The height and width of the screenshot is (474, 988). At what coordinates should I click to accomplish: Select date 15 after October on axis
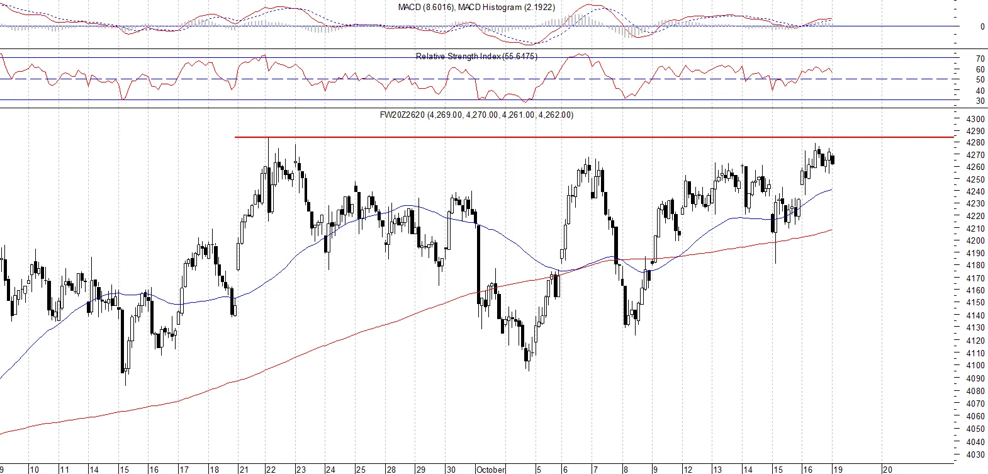coord(778,470)
